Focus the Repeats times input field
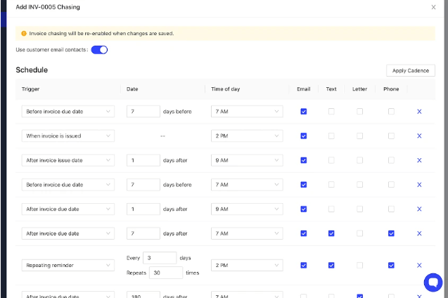448x298 pixels. pos(165,272)
